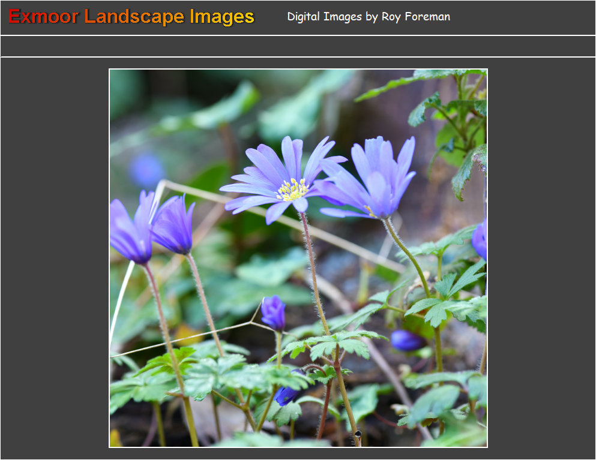Click the blue bud at the photo's bottom center
The width and height of the screenshot is (596, 460).
286,395
